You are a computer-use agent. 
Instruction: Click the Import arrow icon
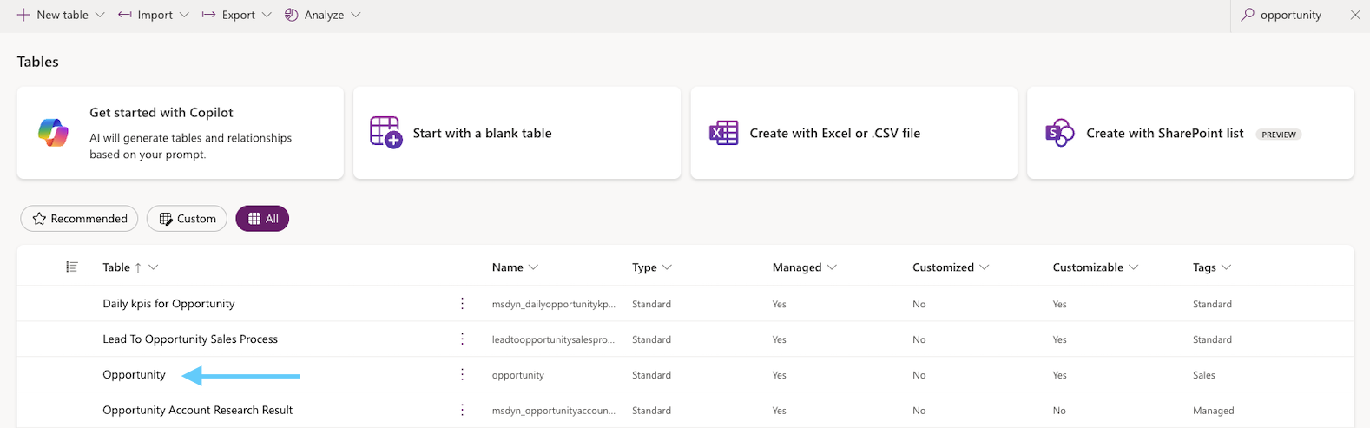pos(125,15)
